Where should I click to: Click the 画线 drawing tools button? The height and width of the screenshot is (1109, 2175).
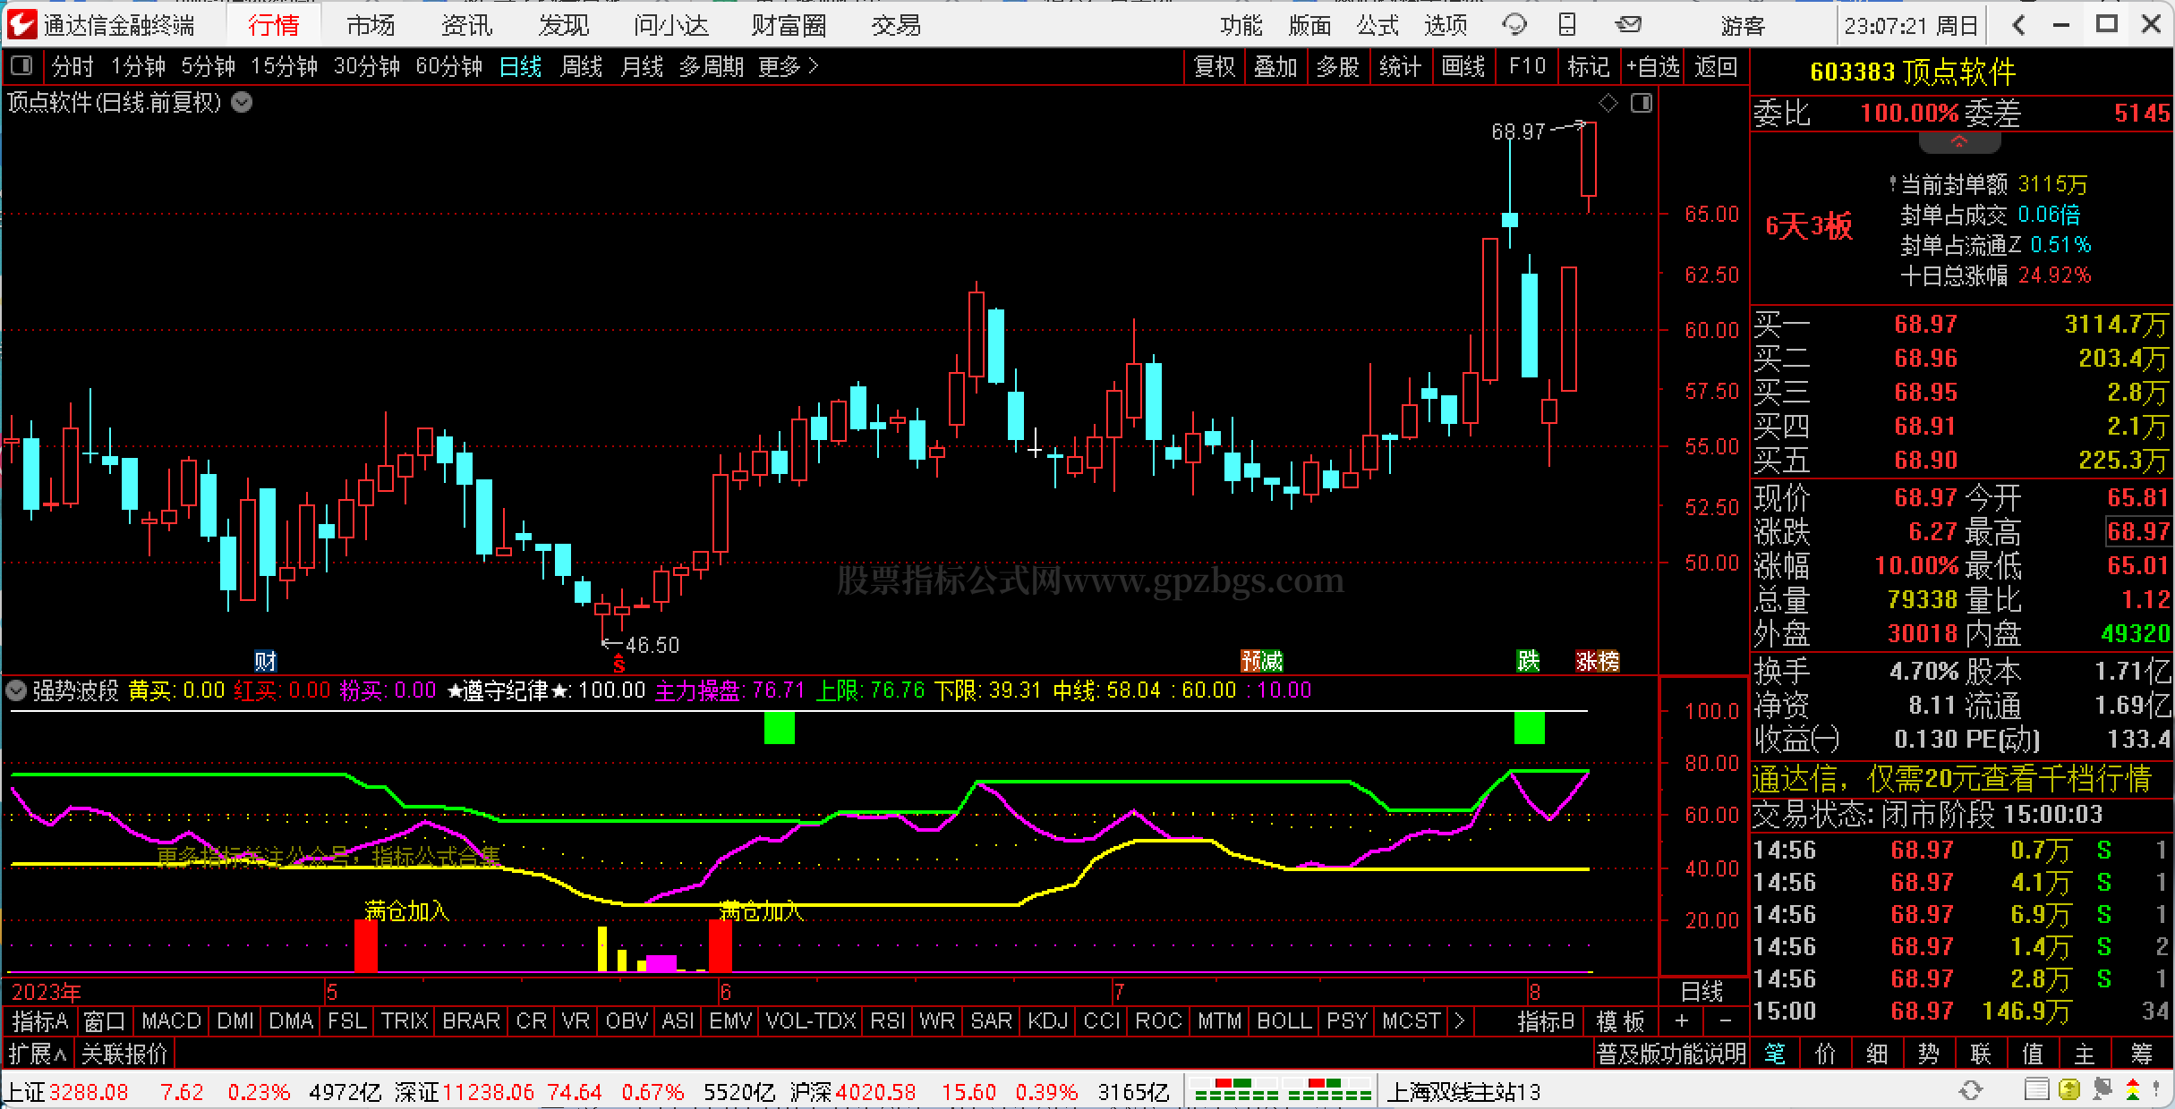pyautogui.click(x=1463, y=66)
